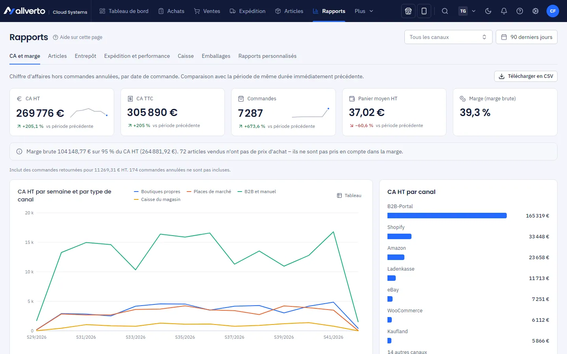
Task: Open the Articles item in the top navigation
Action: 289,11
